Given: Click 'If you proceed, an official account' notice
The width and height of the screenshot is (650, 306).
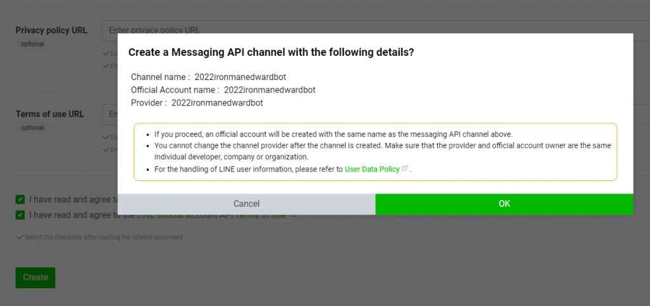Looking at the screenshot, I should point(334,135).
